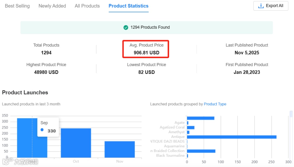Viewport: 294px width, 167px height.
Task: Switch to the Best Selling tab
Action: click(17, 6)
